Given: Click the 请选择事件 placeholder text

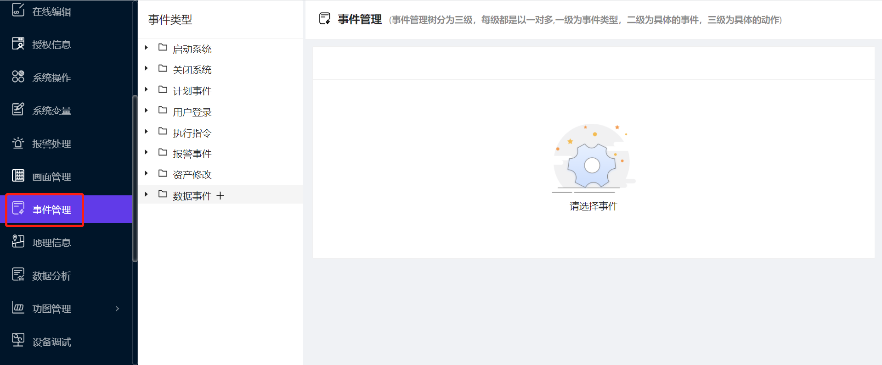Looking at the screenshot, I should point(594,206).
